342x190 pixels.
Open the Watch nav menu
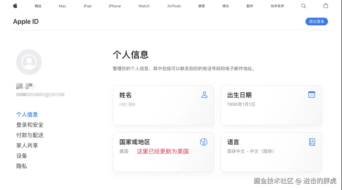coord(144,6)
